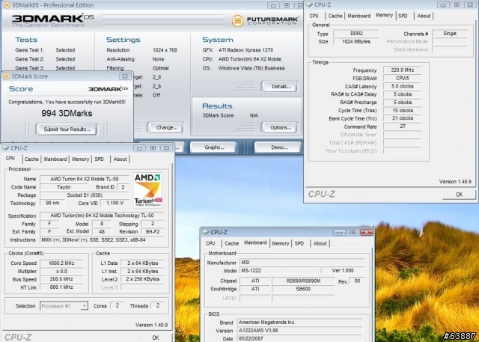Open About tab in CPU-Z CPU window

pyautogui.click(x=120, y=159)
